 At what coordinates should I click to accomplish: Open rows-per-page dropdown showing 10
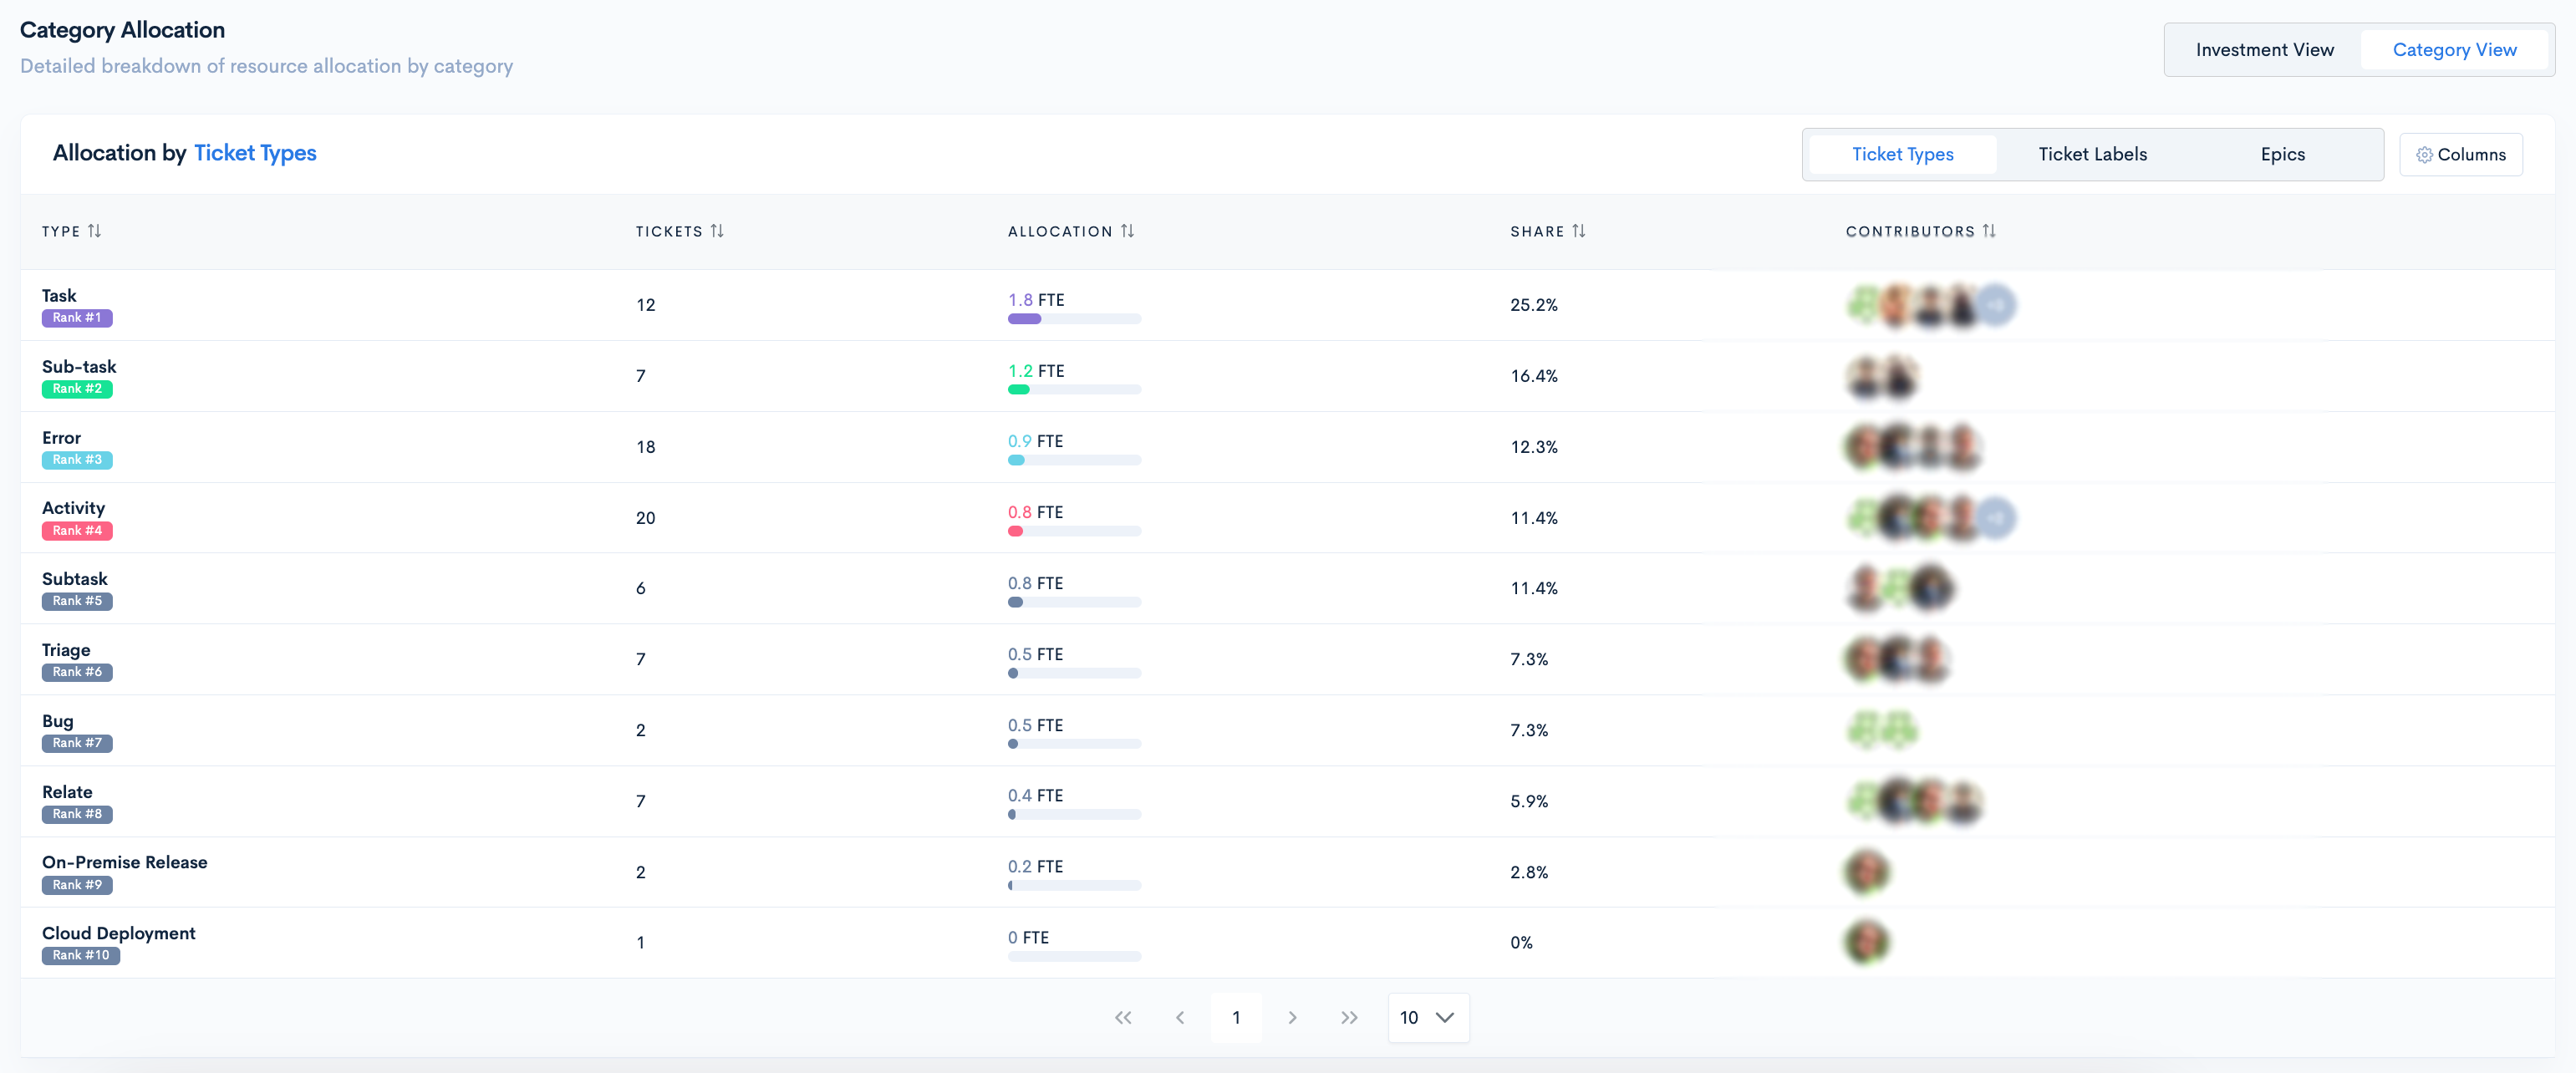pos(1427,1018)
